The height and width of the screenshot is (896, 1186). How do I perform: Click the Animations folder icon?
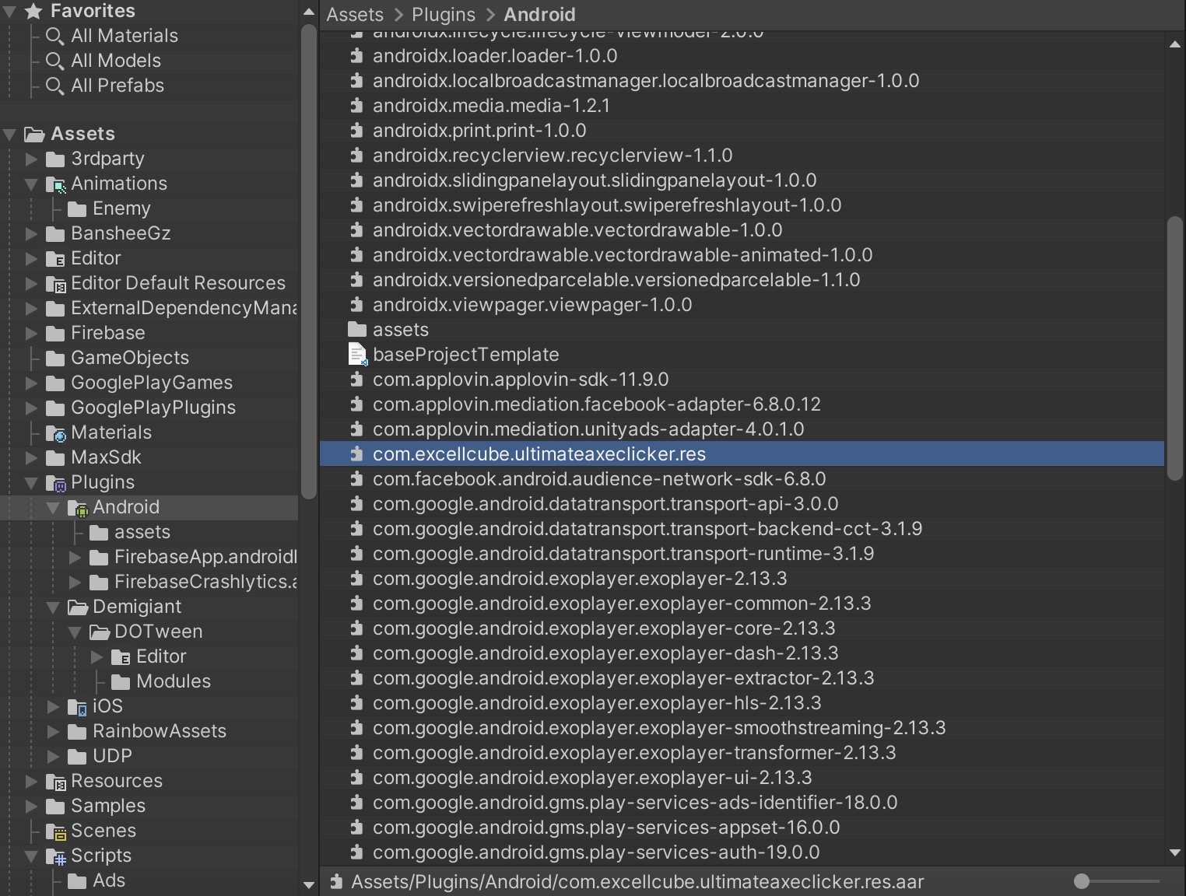pos(56,184)
